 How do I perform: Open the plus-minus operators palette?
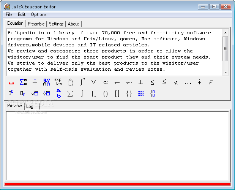140,82
